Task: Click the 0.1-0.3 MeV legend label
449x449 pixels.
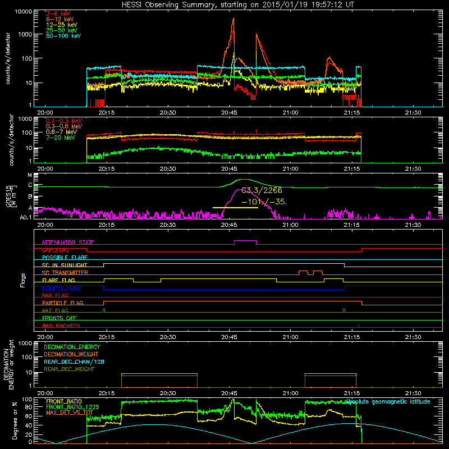Action: 64,121
